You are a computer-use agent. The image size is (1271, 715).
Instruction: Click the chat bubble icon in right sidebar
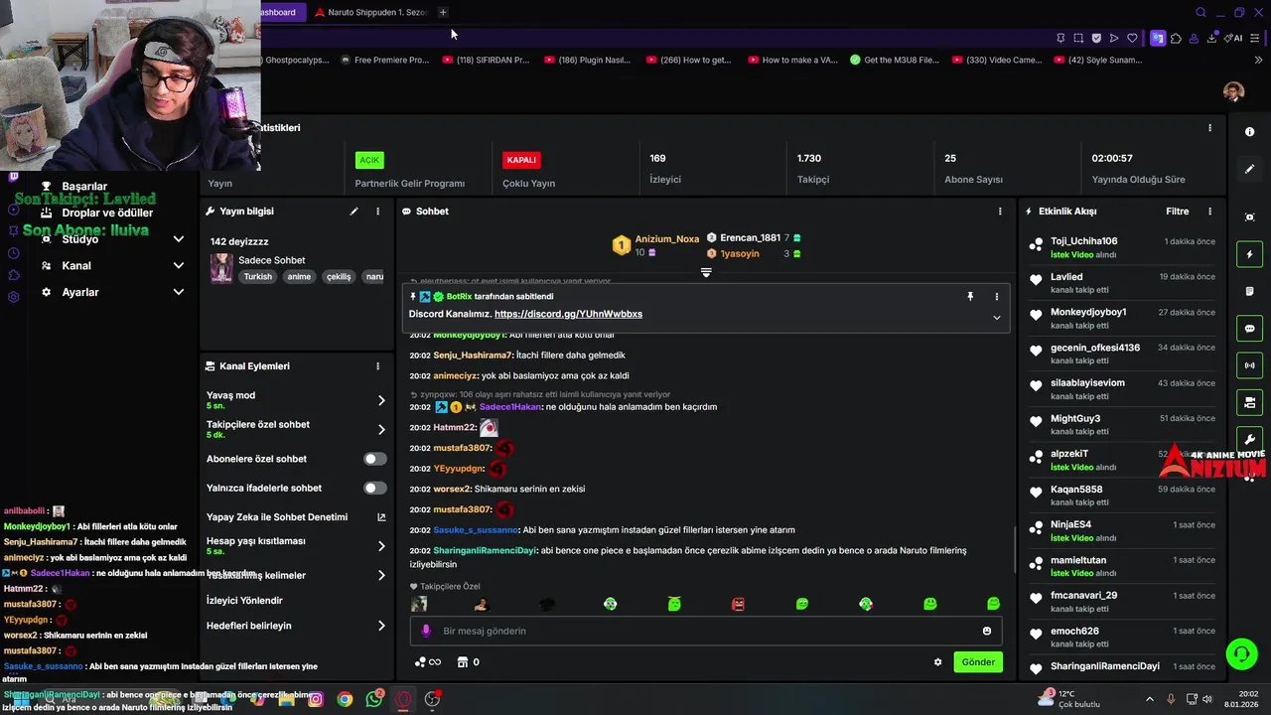pyautogui.click(x=1249, y=329)
